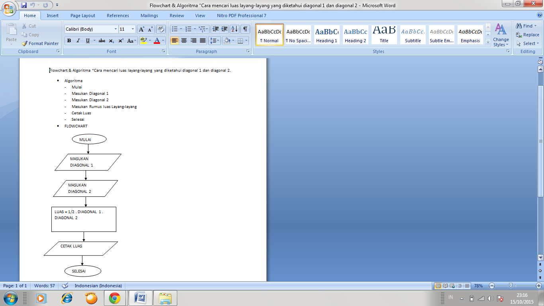Sort the selected text alphabetically
544x306 pixels.
click(235, 29)
